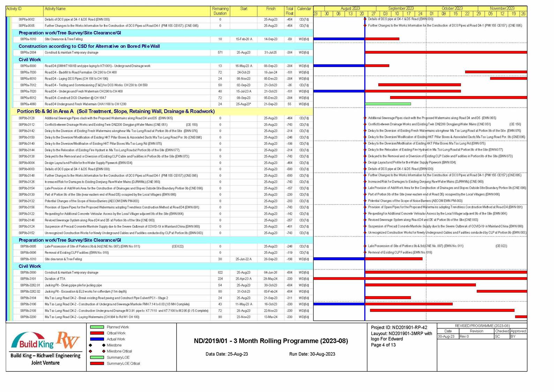Select the Construction according to CSD group band
554x392 pixels.
click(163, 46)
